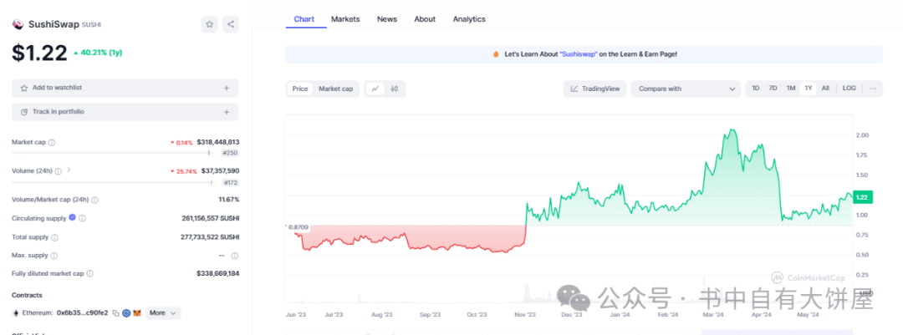903x335 pixels.
Task: Click the Market cap rank progress bar
Action: 114,153
